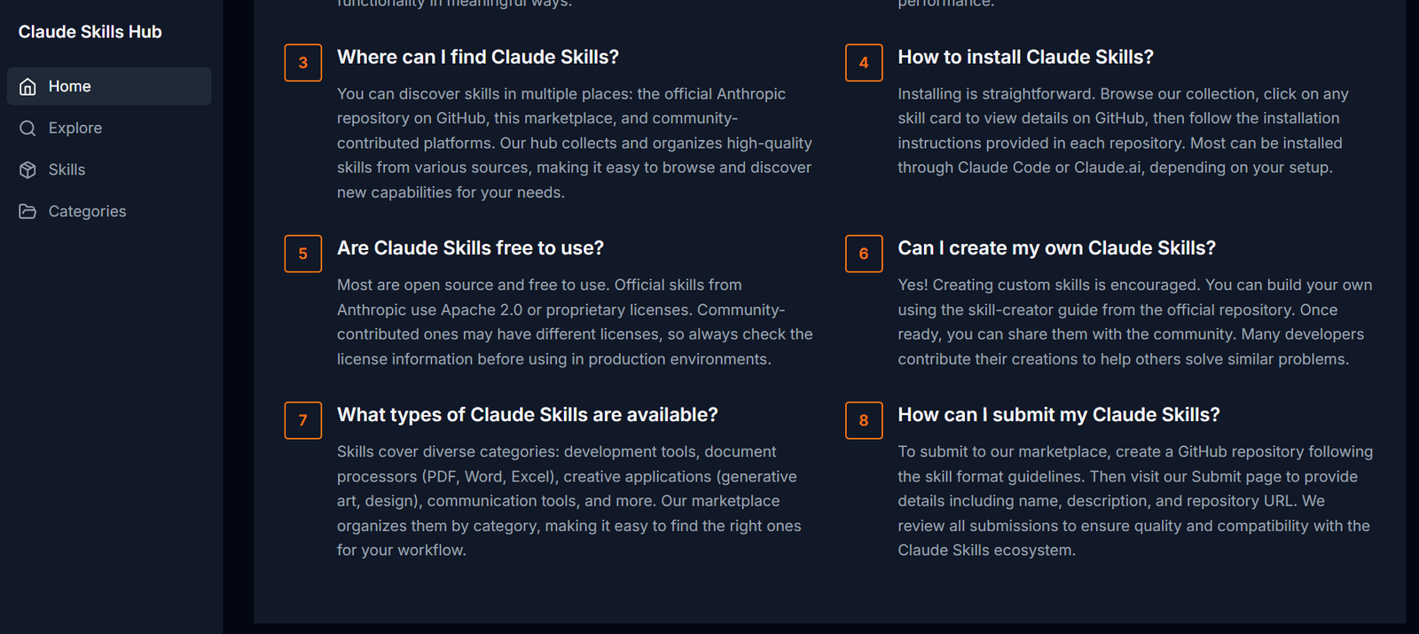The height and width of the screenshot is (634, 1419).
Task: Click 'Are Claude Skills free to use?' heading
Action: pyautogui.click(x=470, y=248)
